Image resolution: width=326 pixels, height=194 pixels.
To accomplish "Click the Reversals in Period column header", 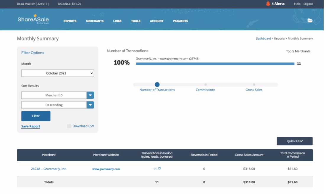I will coord(204,155).
